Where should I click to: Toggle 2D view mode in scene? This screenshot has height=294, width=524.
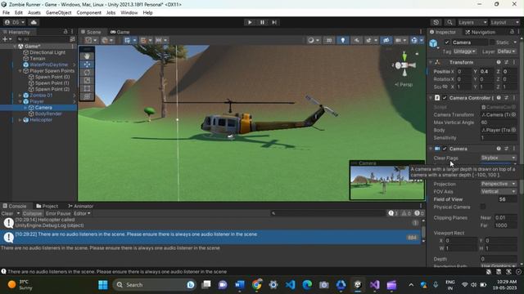[x=329, y=40]
